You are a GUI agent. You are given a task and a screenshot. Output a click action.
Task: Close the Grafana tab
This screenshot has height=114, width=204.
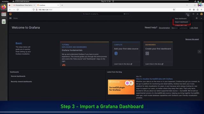(x=58, y=5)
